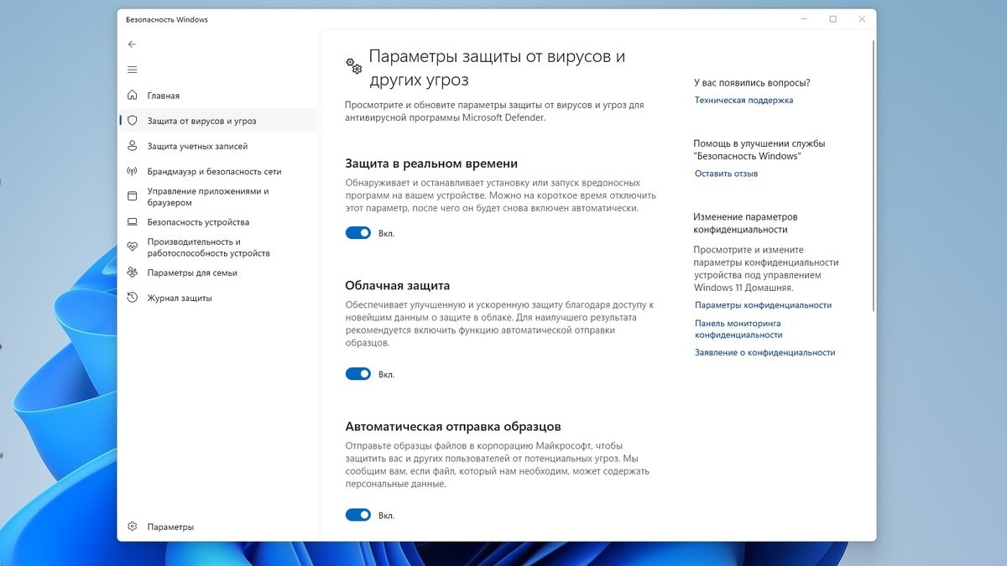Maximize the Безопасность Windows window

[832, 19]
